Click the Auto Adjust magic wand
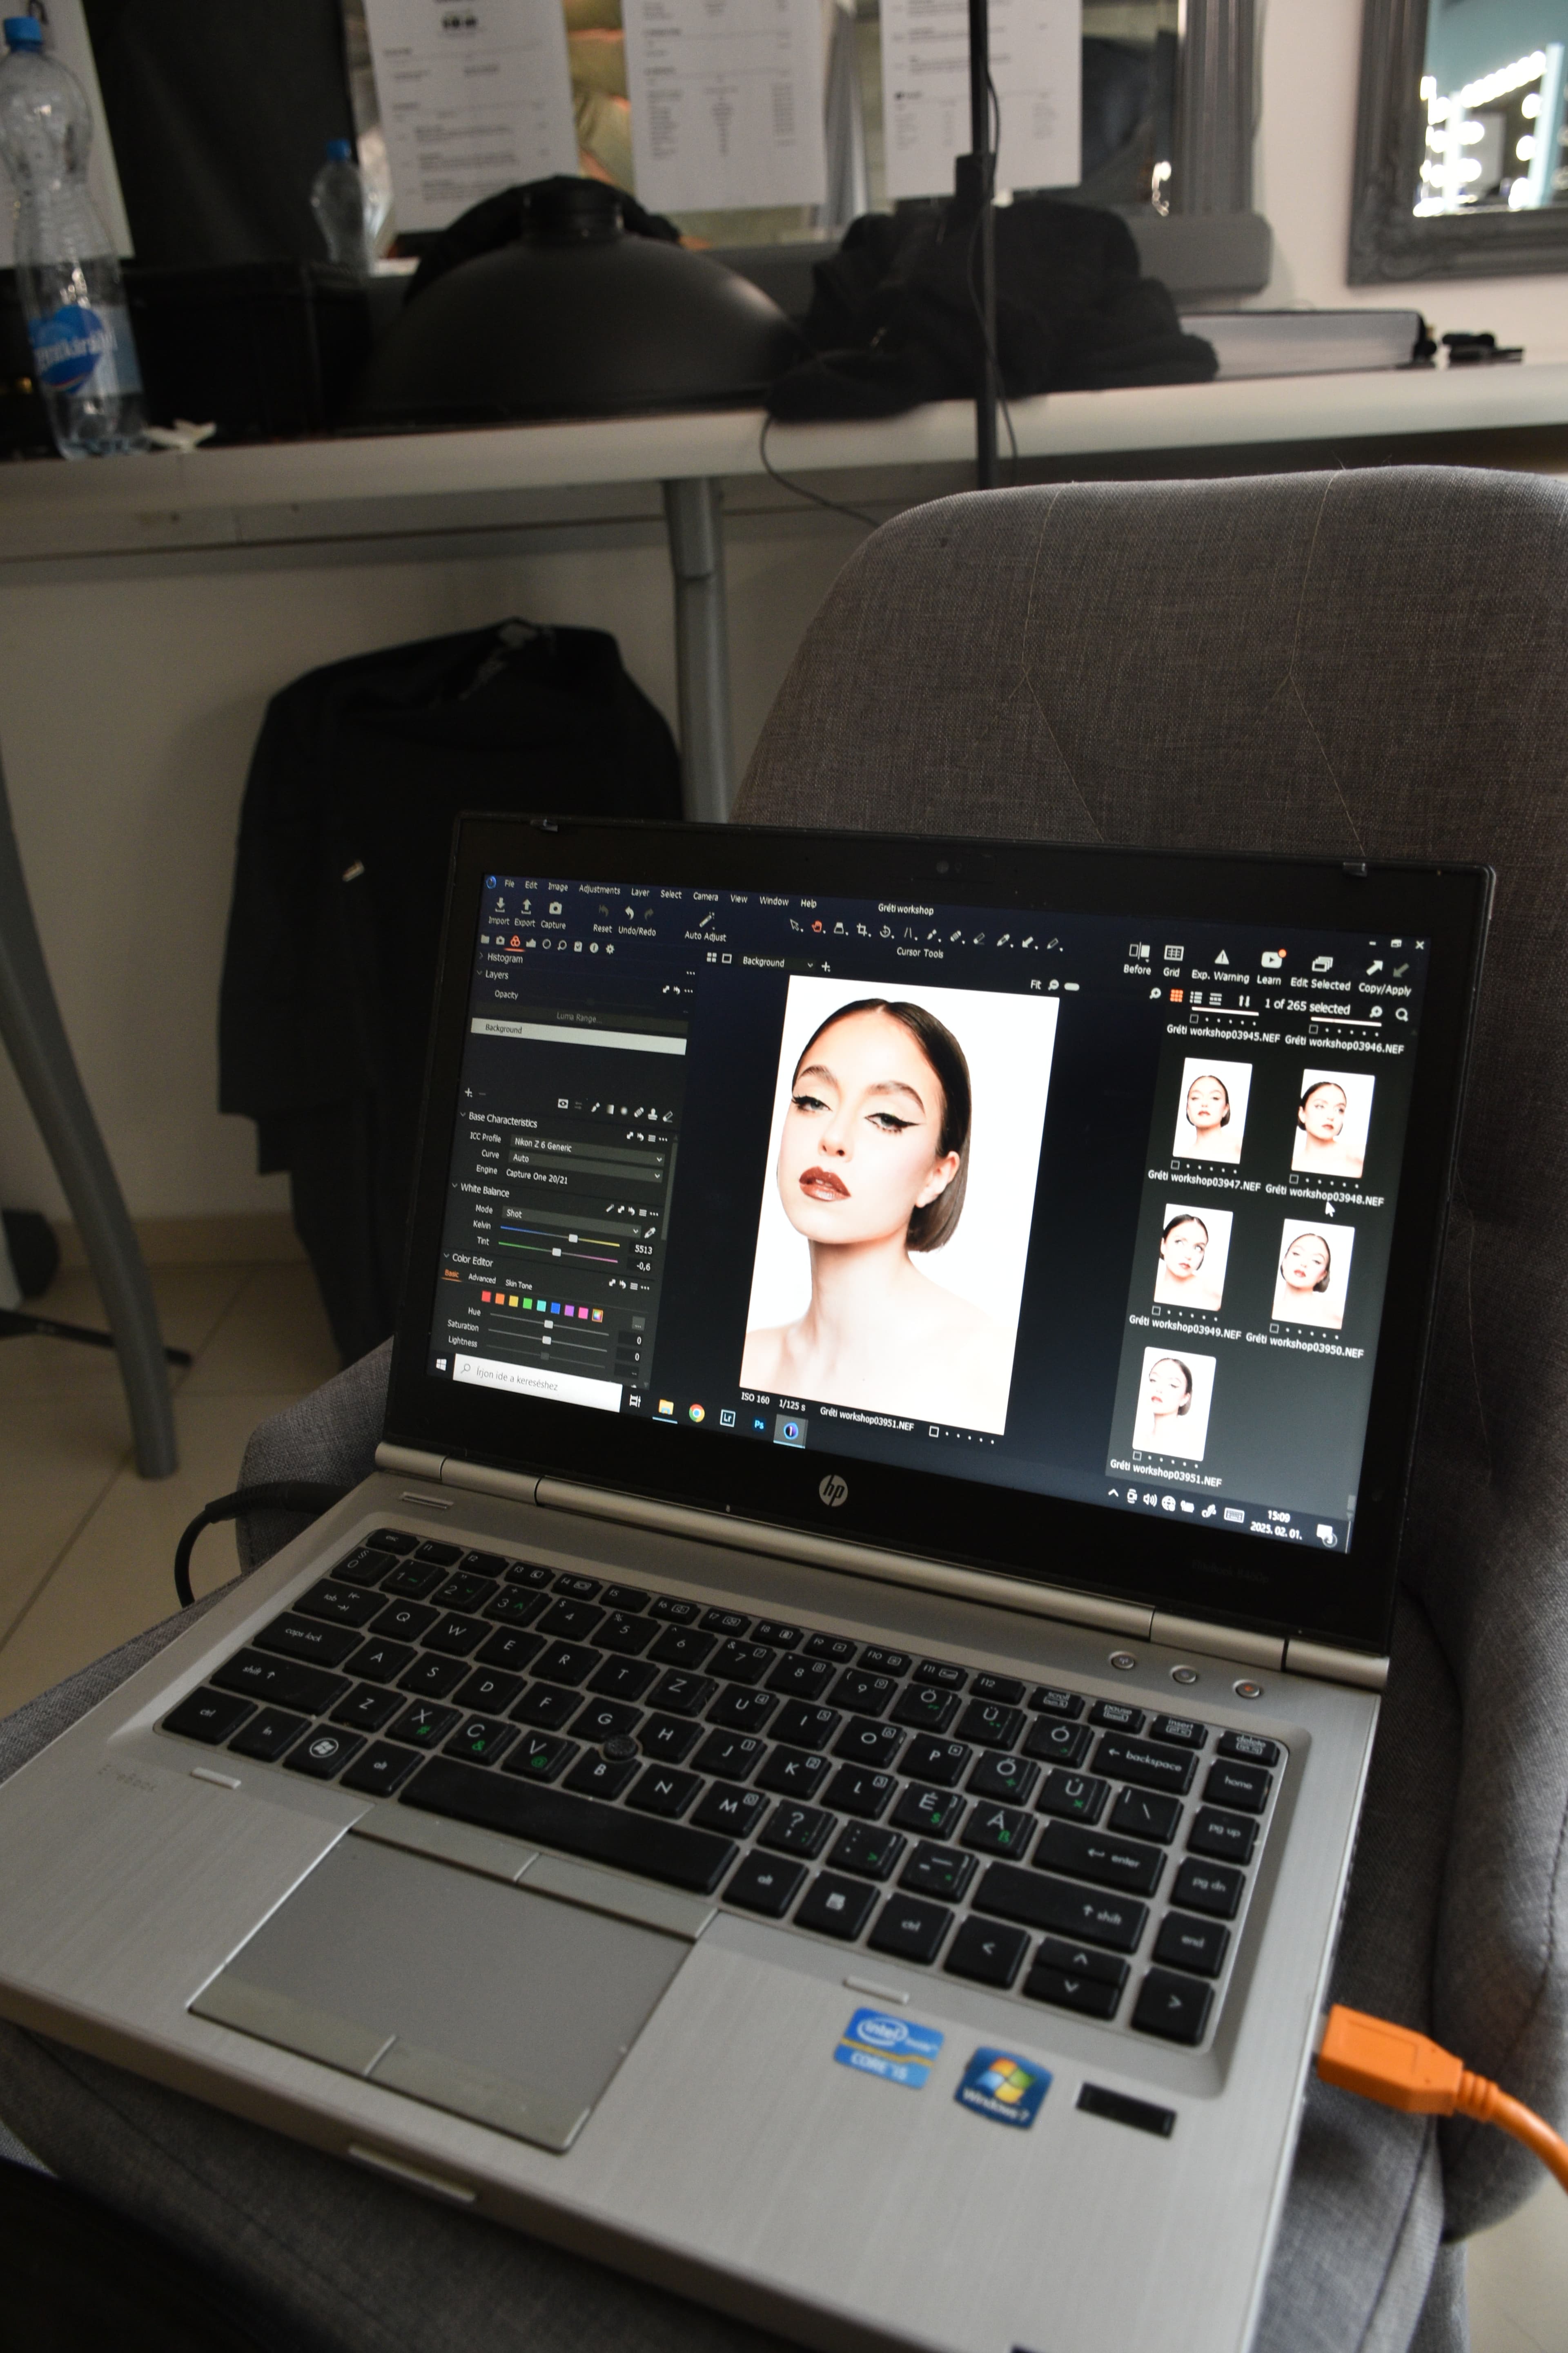The height and width of the screenshot is (2353, 1568). tap(706, 920)
